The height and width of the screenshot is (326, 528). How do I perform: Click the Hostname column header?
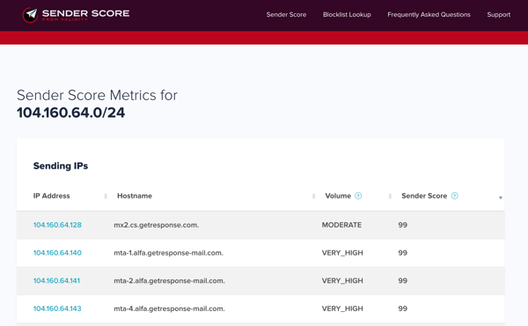[x=135, y=196]
